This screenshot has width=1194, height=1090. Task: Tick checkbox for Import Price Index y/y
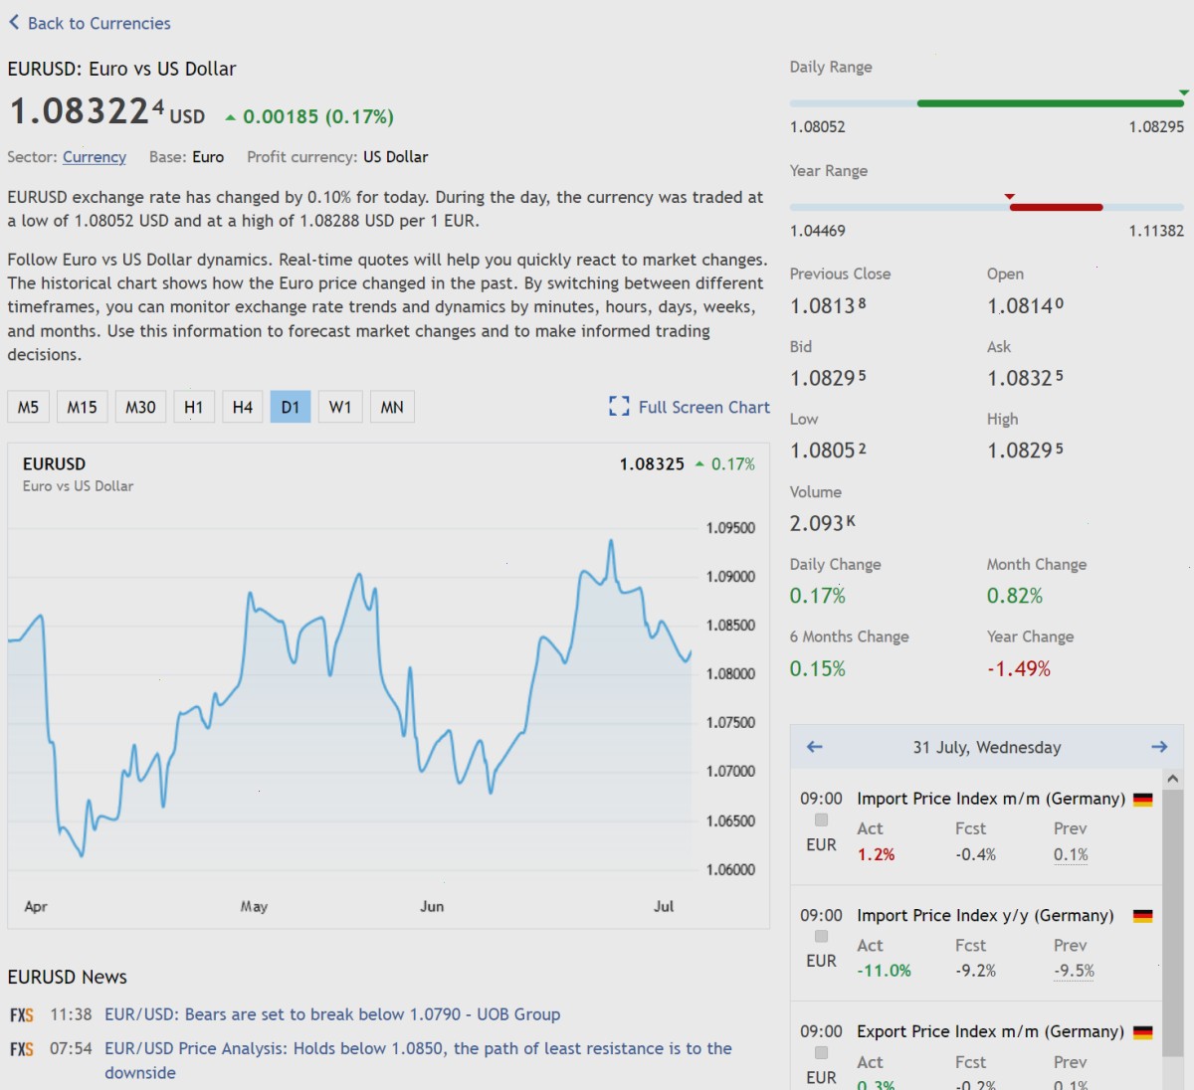click(x=821, y=937)
